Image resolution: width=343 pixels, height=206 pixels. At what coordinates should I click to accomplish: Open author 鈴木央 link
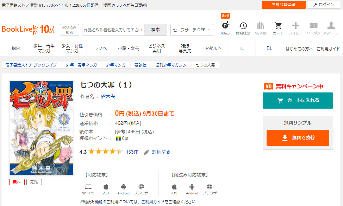coord(108,96)
